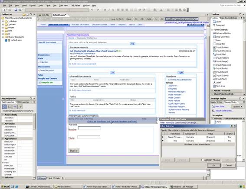Switch to the Apply Styles tab
Screen dimensions: 246x189
(216, 102)
